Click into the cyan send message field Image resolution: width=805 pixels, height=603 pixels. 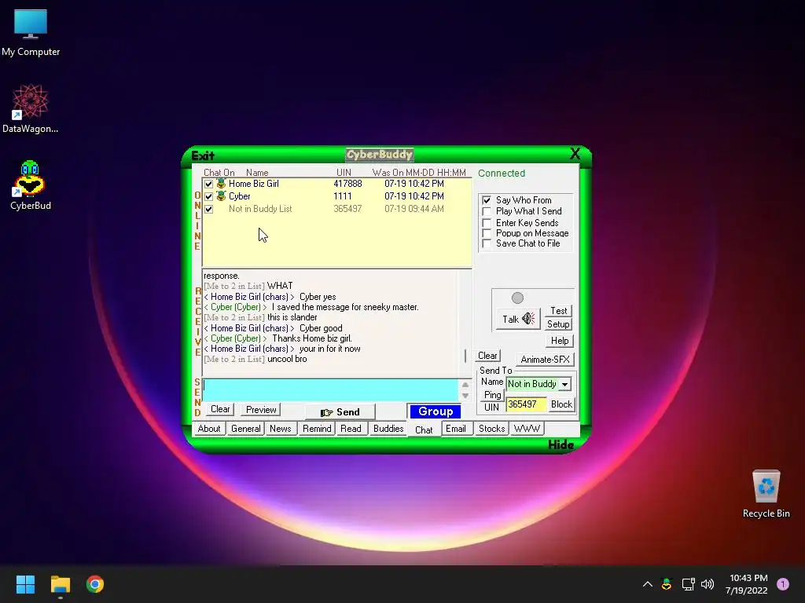(x=330, y=390)
